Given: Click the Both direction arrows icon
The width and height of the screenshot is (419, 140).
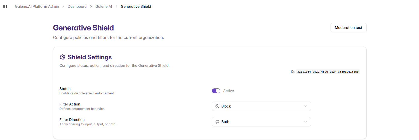Looking at the screenshot, I should [x=217, y=122].
